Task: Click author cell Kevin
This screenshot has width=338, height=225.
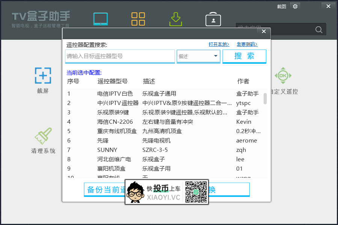Action: (x=244, y=122)
